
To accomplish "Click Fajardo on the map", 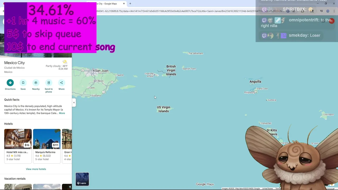I will click(120, 75).
